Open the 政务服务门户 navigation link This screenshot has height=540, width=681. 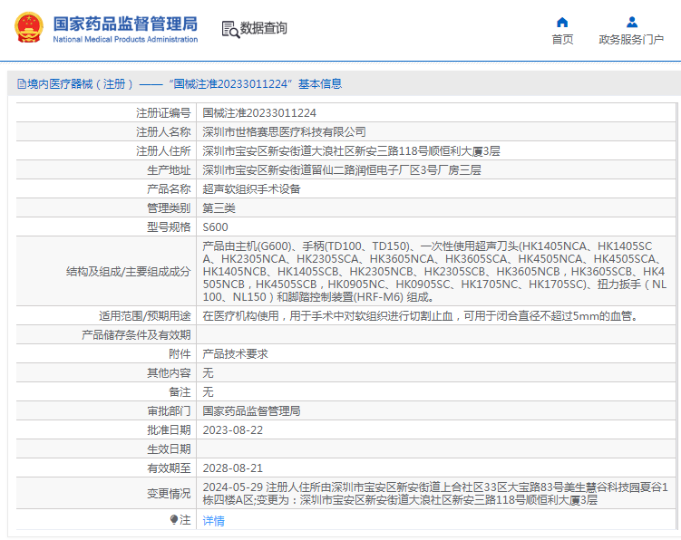[x=631, y=40]
